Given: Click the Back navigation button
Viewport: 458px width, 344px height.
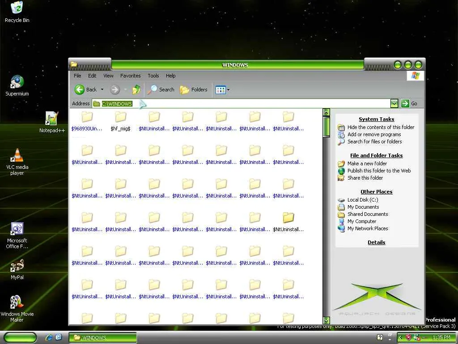Looking at the screenshot, I should tap(85, 90).
